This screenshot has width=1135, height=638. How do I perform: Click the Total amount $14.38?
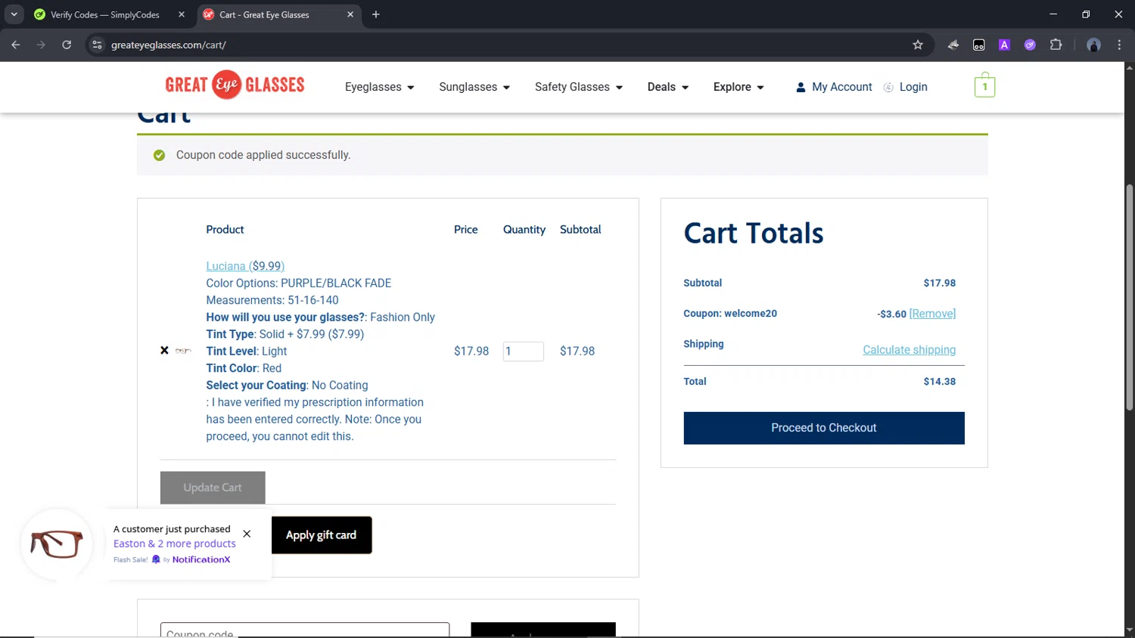(x=939, y=382)
